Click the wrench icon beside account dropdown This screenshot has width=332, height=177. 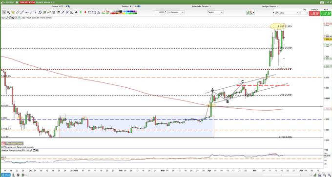(x=276, y=13)
